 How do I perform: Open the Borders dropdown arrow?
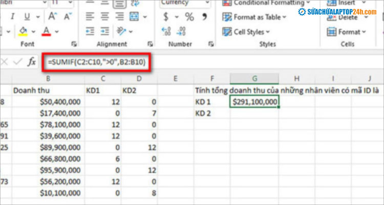point(9,32)
